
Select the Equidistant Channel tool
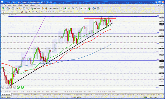pyautogui.click(x=22, y=12)
